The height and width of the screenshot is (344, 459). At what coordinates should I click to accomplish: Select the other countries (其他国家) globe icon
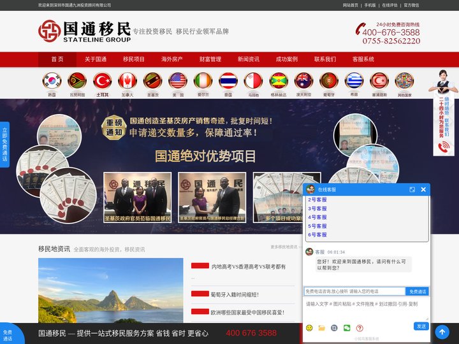coord(404,81)
